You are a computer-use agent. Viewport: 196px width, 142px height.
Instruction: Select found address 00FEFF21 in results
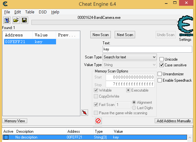[15, 42]
